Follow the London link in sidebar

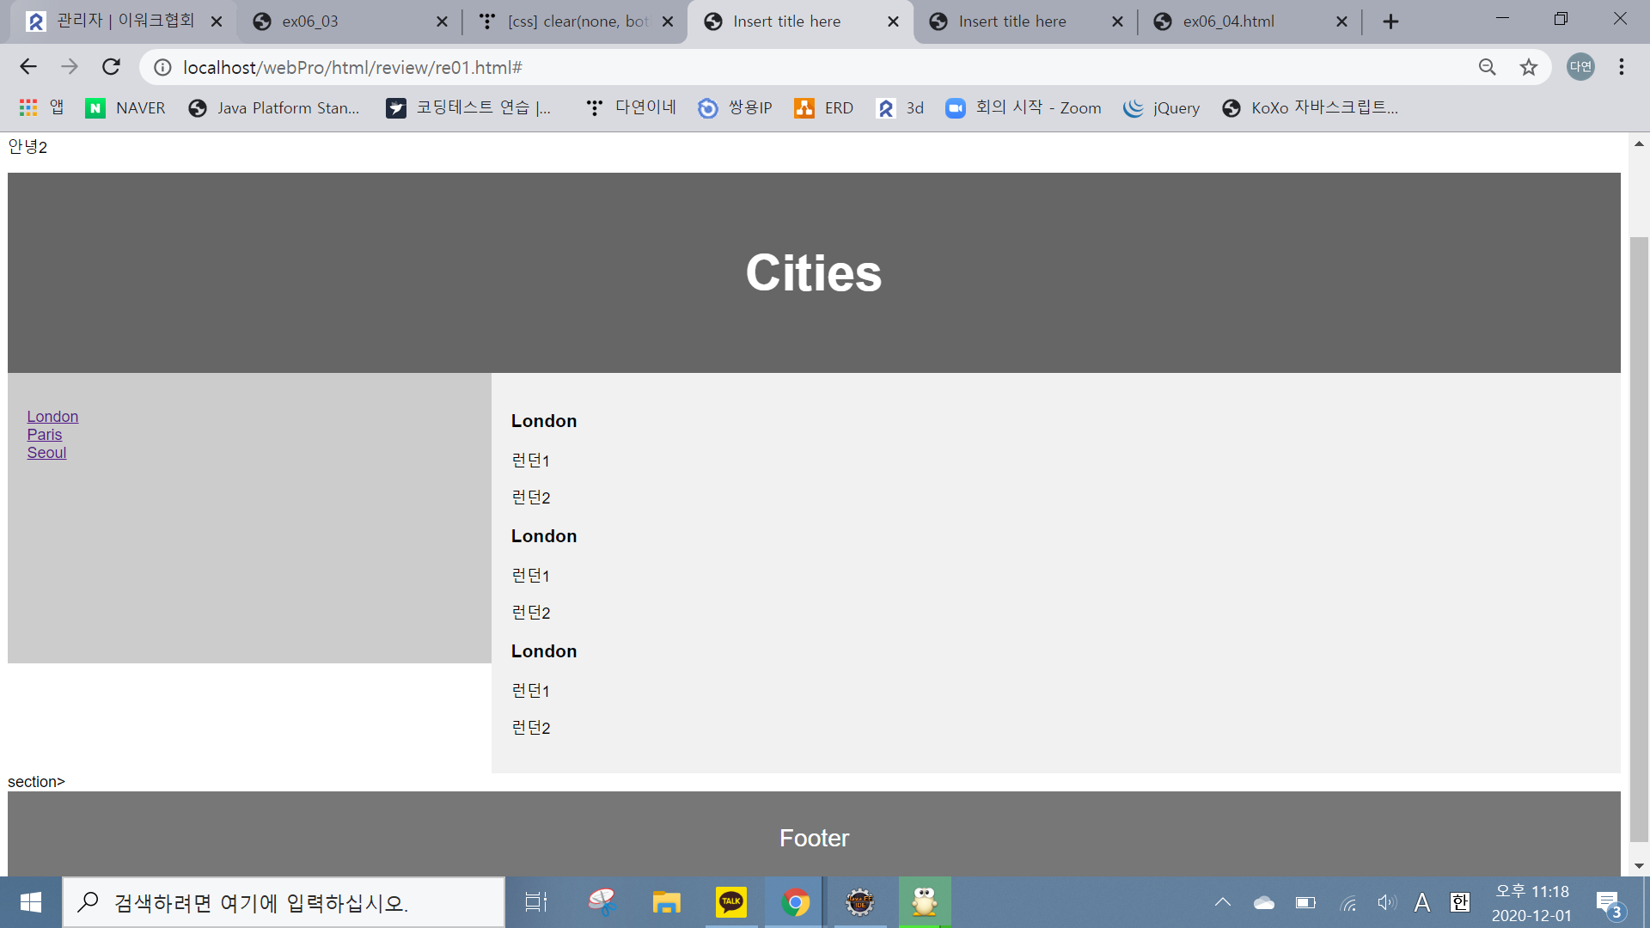(x=52, y=417)
